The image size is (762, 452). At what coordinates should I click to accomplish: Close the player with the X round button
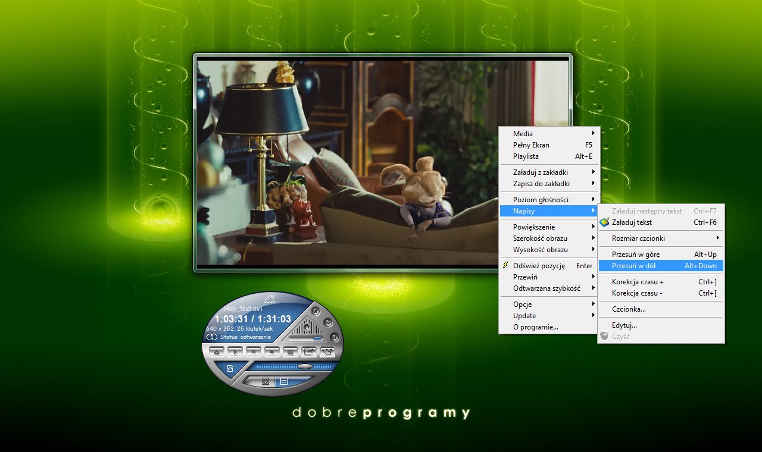(316, 312)
